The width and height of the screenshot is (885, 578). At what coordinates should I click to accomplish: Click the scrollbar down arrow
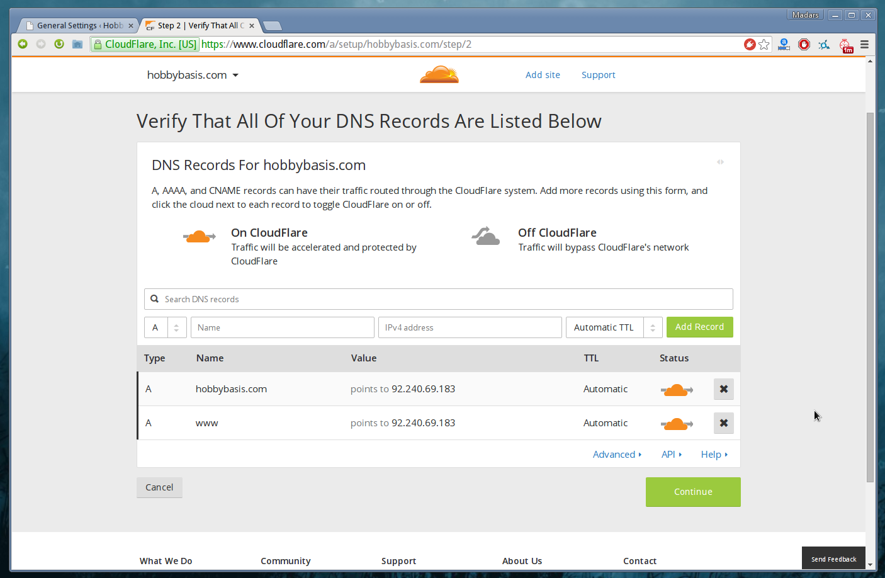pyautogui.click(x=870, y=565)
